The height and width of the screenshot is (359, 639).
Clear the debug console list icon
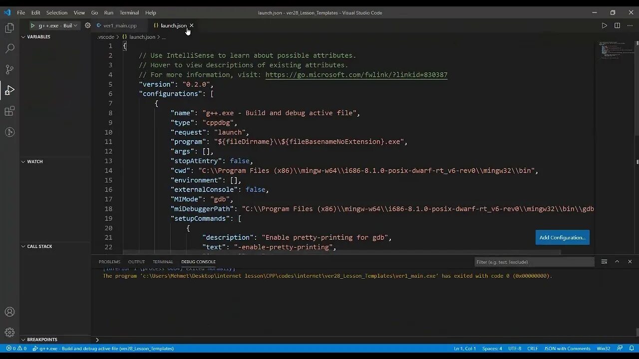(604, 262)
